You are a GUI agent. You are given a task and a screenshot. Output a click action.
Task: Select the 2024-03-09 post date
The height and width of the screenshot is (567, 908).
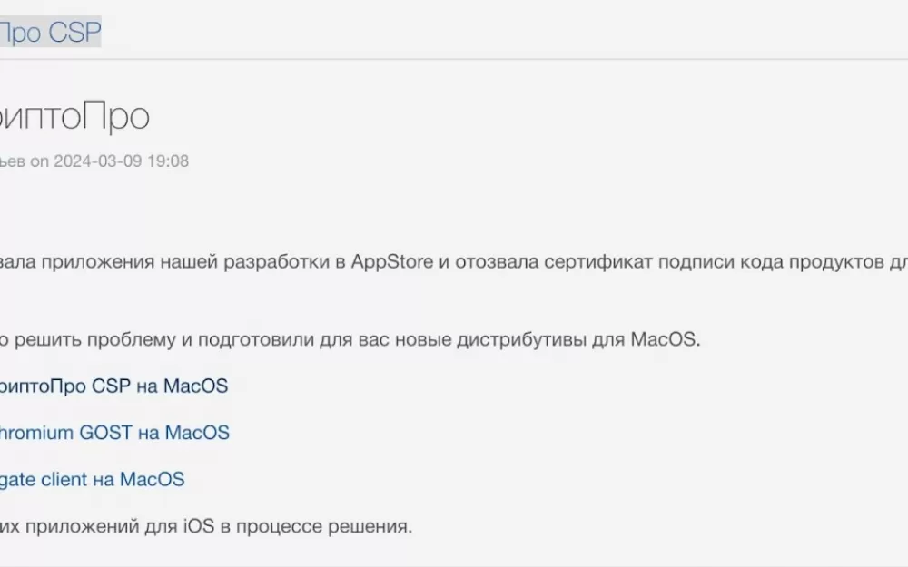coord(98,161)
